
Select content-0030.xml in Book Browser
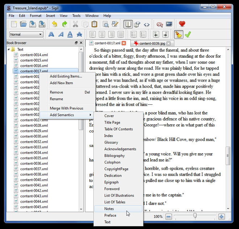(34, 137)
